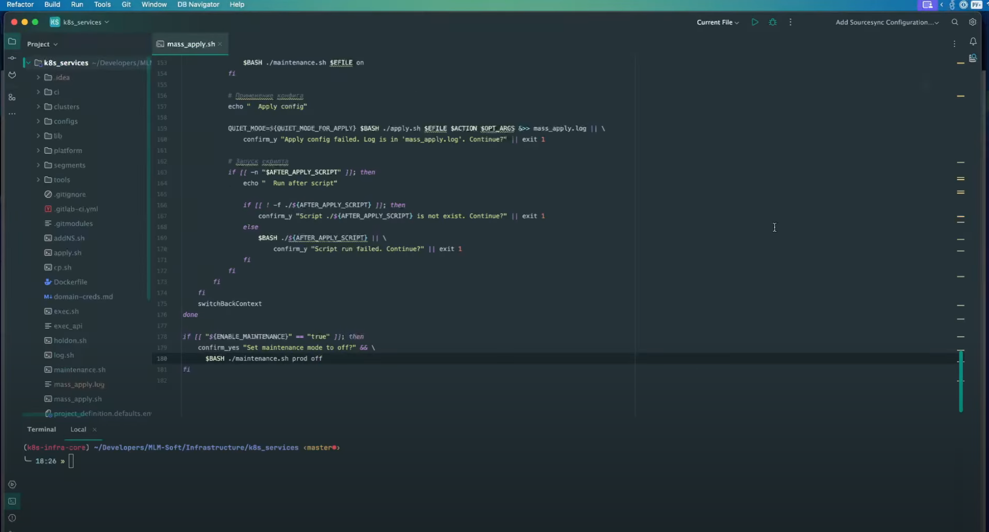Click the editor vertical scrollbar thumb

(960, 381)
